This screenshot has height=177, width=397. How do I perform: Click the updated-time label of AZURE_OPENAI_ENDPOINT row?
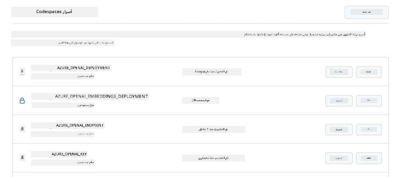213,129
